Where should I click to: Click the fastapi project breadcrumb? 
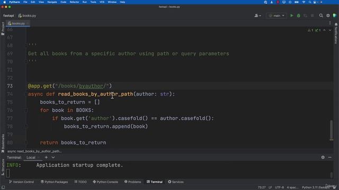tap(8, 15)
